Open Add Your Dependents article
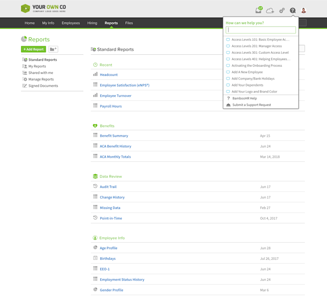 click(248, 85)
